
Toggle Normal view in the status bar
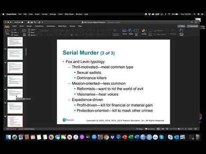(158, 129)
